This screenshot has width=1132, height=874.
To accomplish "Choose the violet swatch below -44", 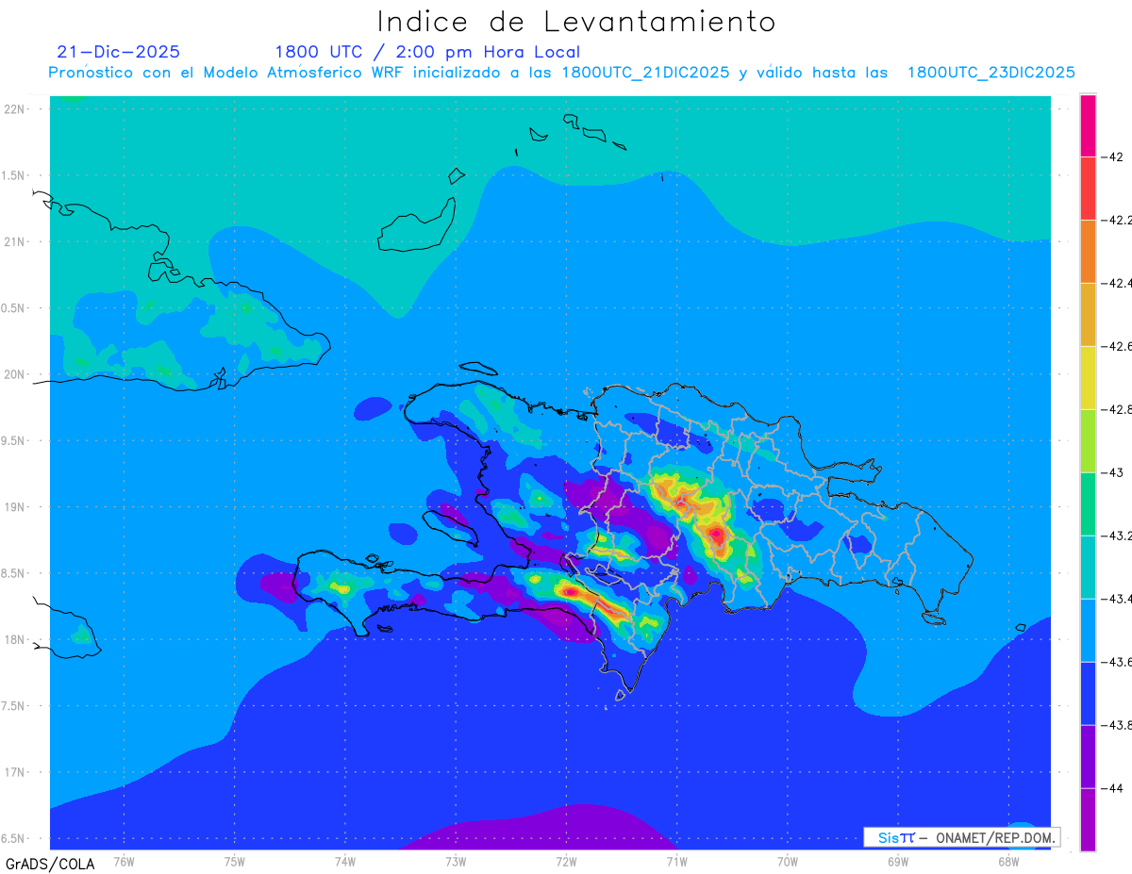I will click(x=1088, y=820).
